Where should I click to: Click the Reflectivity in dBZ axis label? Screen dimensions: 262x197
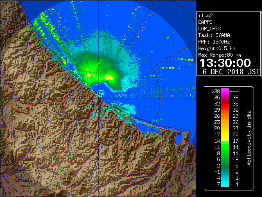pos(249,138)
